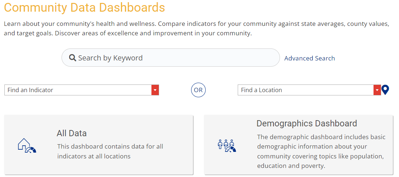The height and width of the screenshot is (177, 399).
Task: Click the circular OR badge
Action: [x=198, y=90]
